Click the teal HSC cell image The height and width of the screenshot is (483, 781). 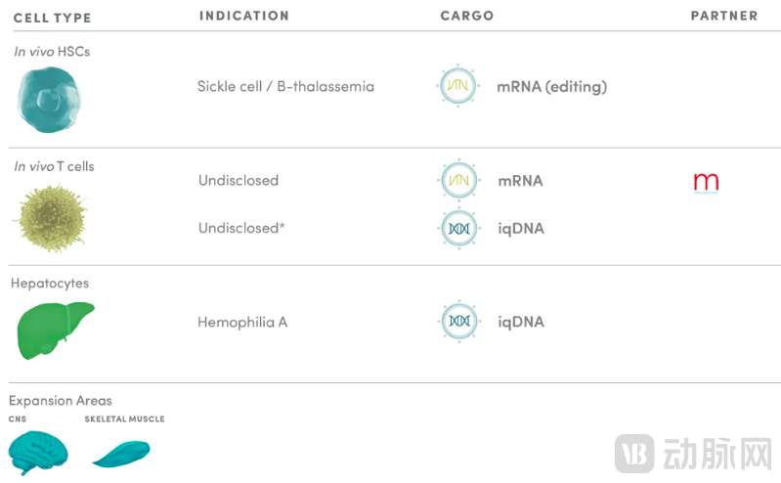pyautogui.click(x=49, y=100)
